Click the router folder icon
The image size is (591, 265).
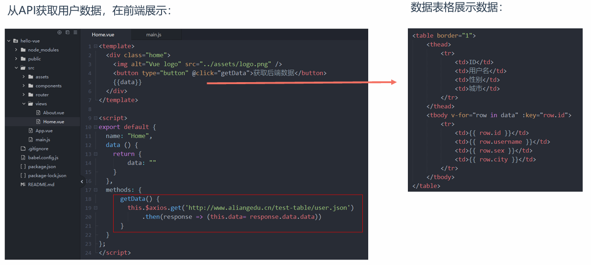click(31, 95)
